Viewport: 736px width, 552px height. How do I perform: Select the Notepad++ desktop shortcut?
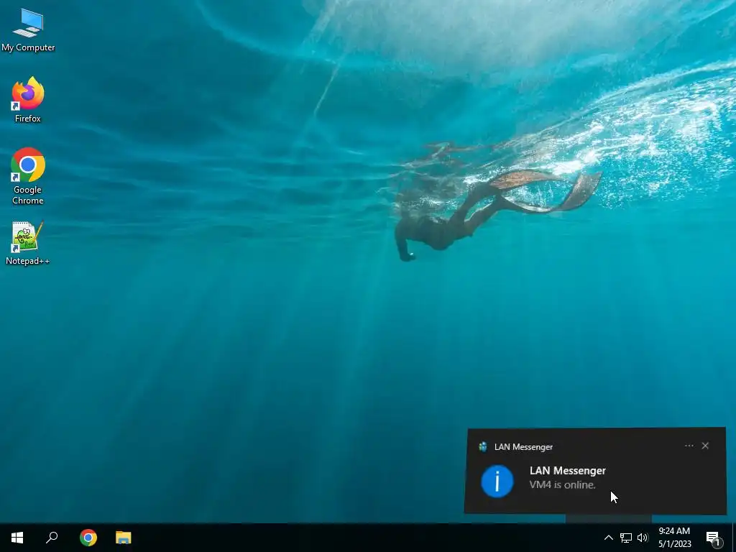[x=28, y=243]
